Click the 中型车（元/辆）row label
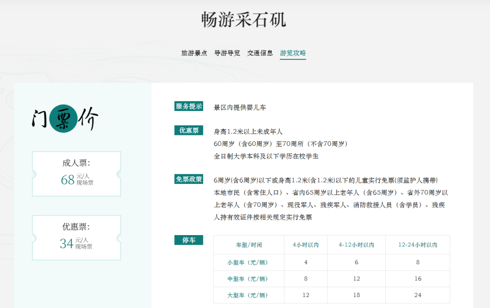Screen dimensions: 490x308 tap(248, 279)
